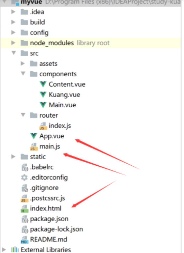Click the gear icon of .editorconfig

(25, 177)
